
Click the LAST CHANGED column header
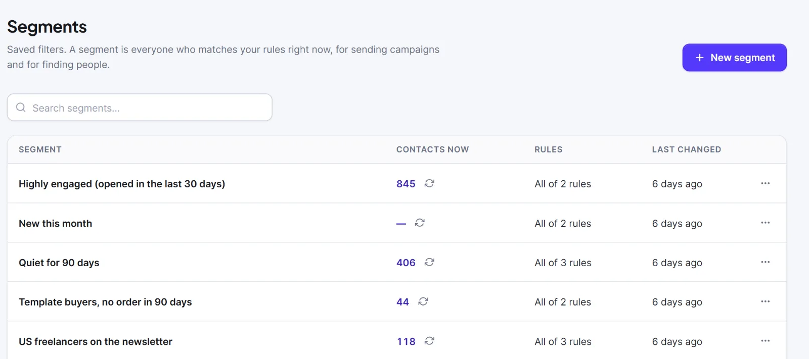(687, 149)
